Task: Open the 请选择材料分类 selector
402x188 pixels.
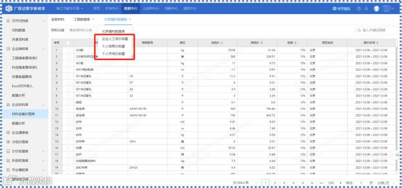Action: (82, 30)
